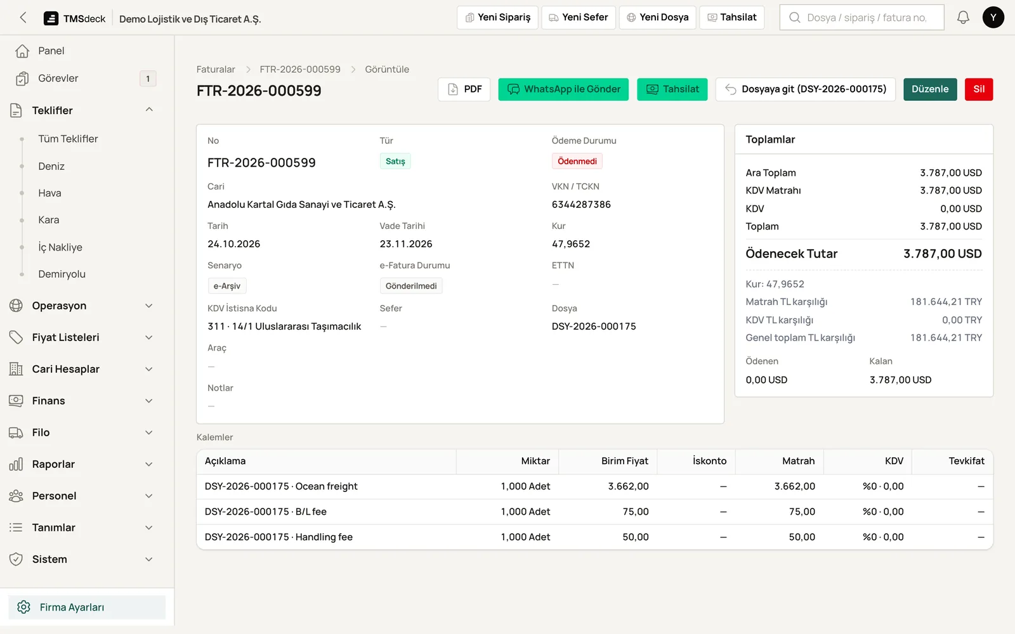Open the user avatar Y menu
Viewport: 1015px width, 634px height.
(993, 18)
